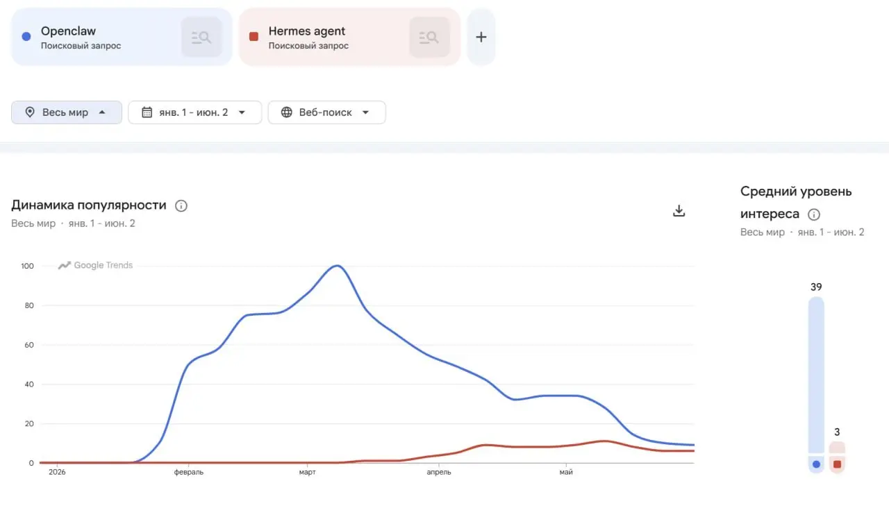The height and width of the screenshot is (508, 889).
Task: Click the location pin icon in the Весь мир filter
Action: (30, 112)
